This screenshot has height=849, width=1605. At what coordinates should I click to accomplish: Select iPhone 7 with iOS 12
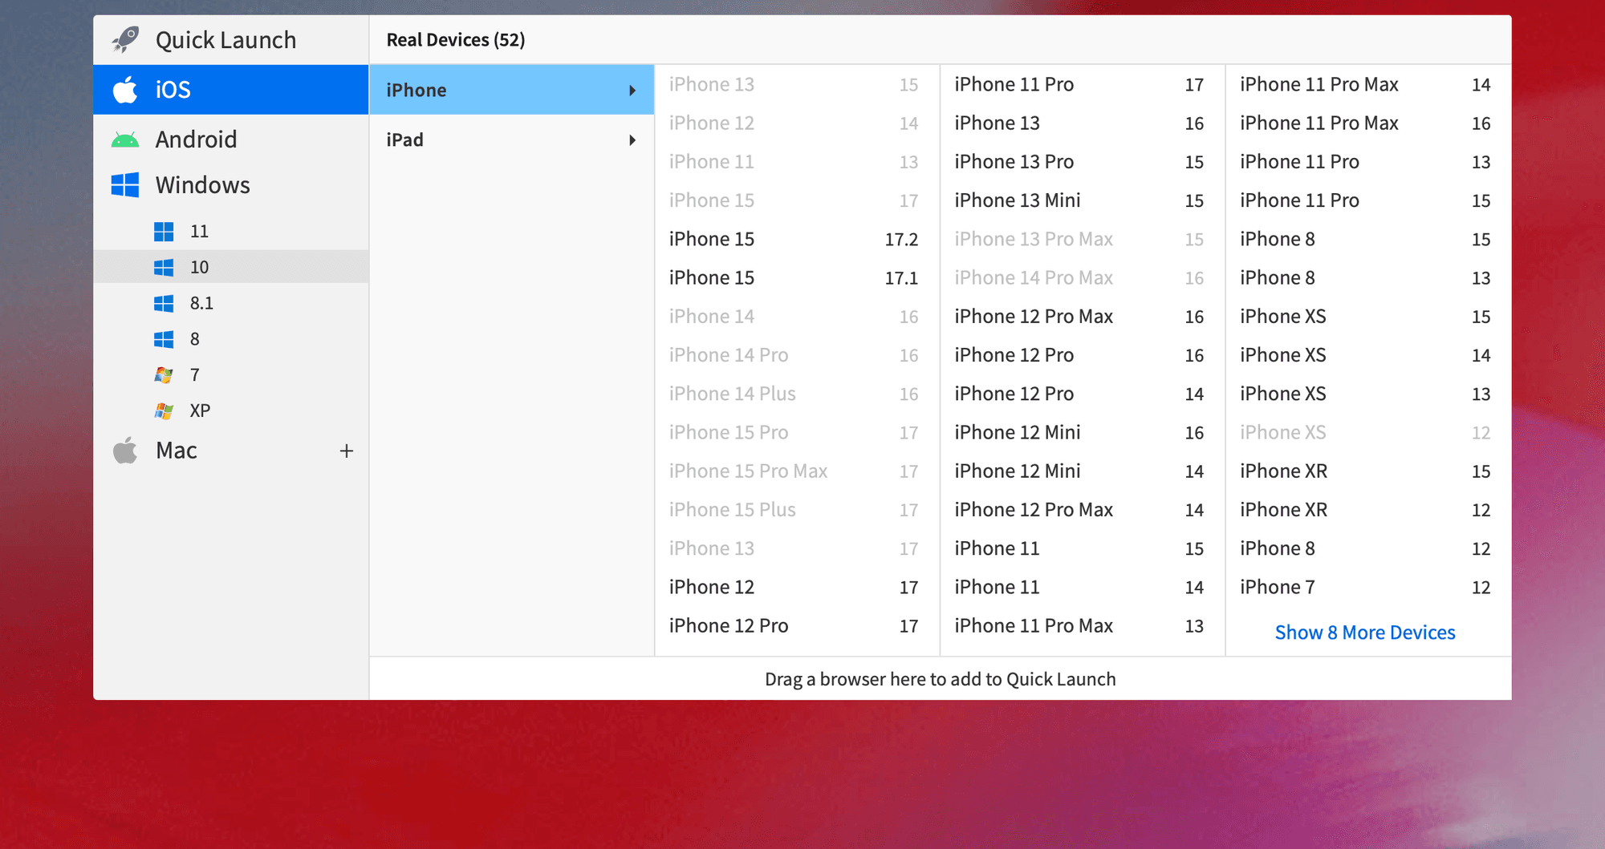1368,587
